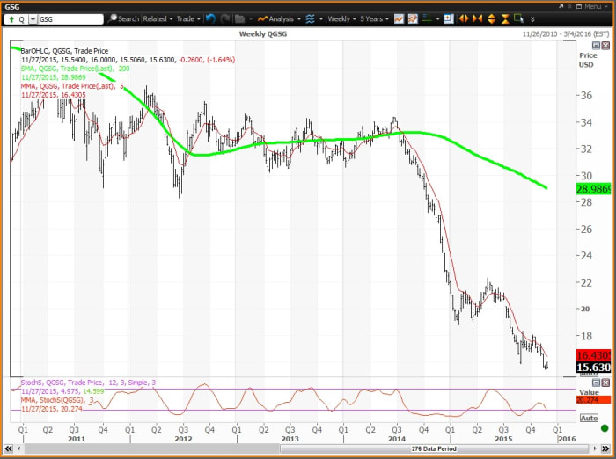
Task: Open the Trade menu
Action: (x=187, y=18)
